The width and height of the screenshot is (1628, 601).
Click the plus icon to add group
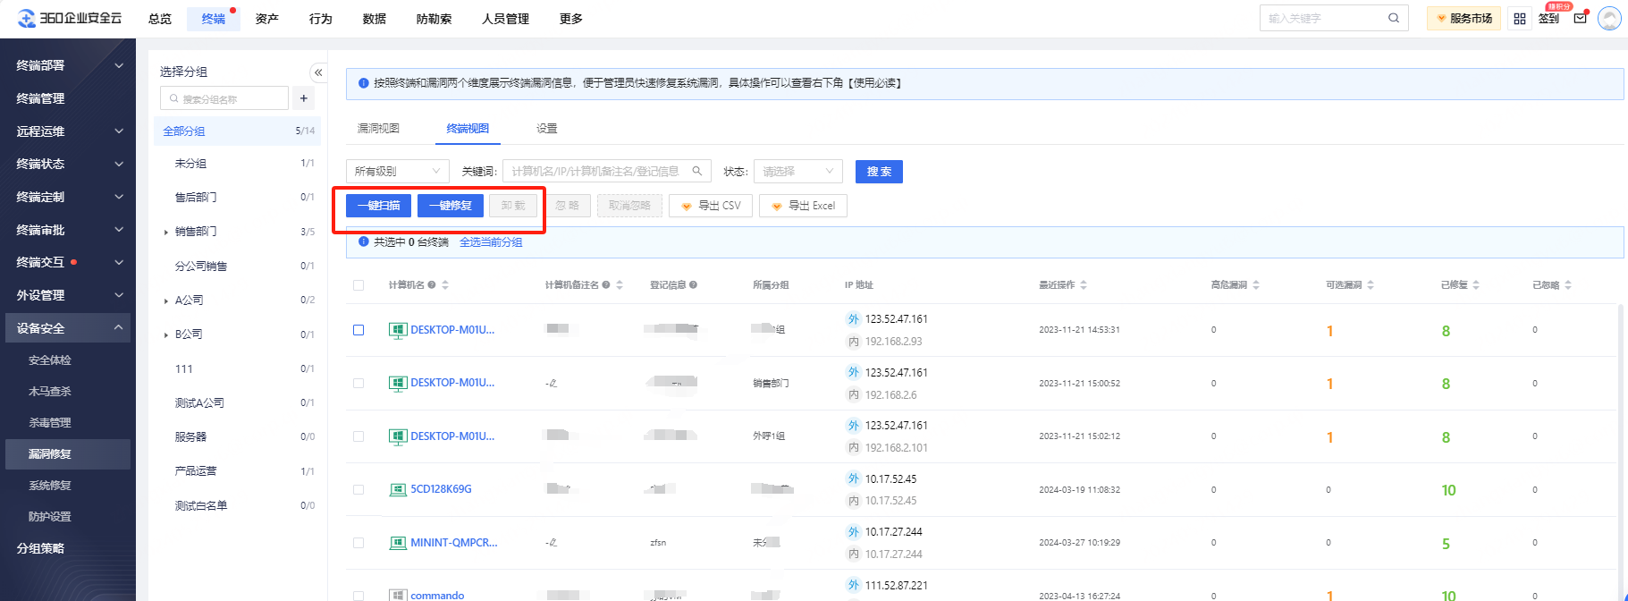[304, 98]
